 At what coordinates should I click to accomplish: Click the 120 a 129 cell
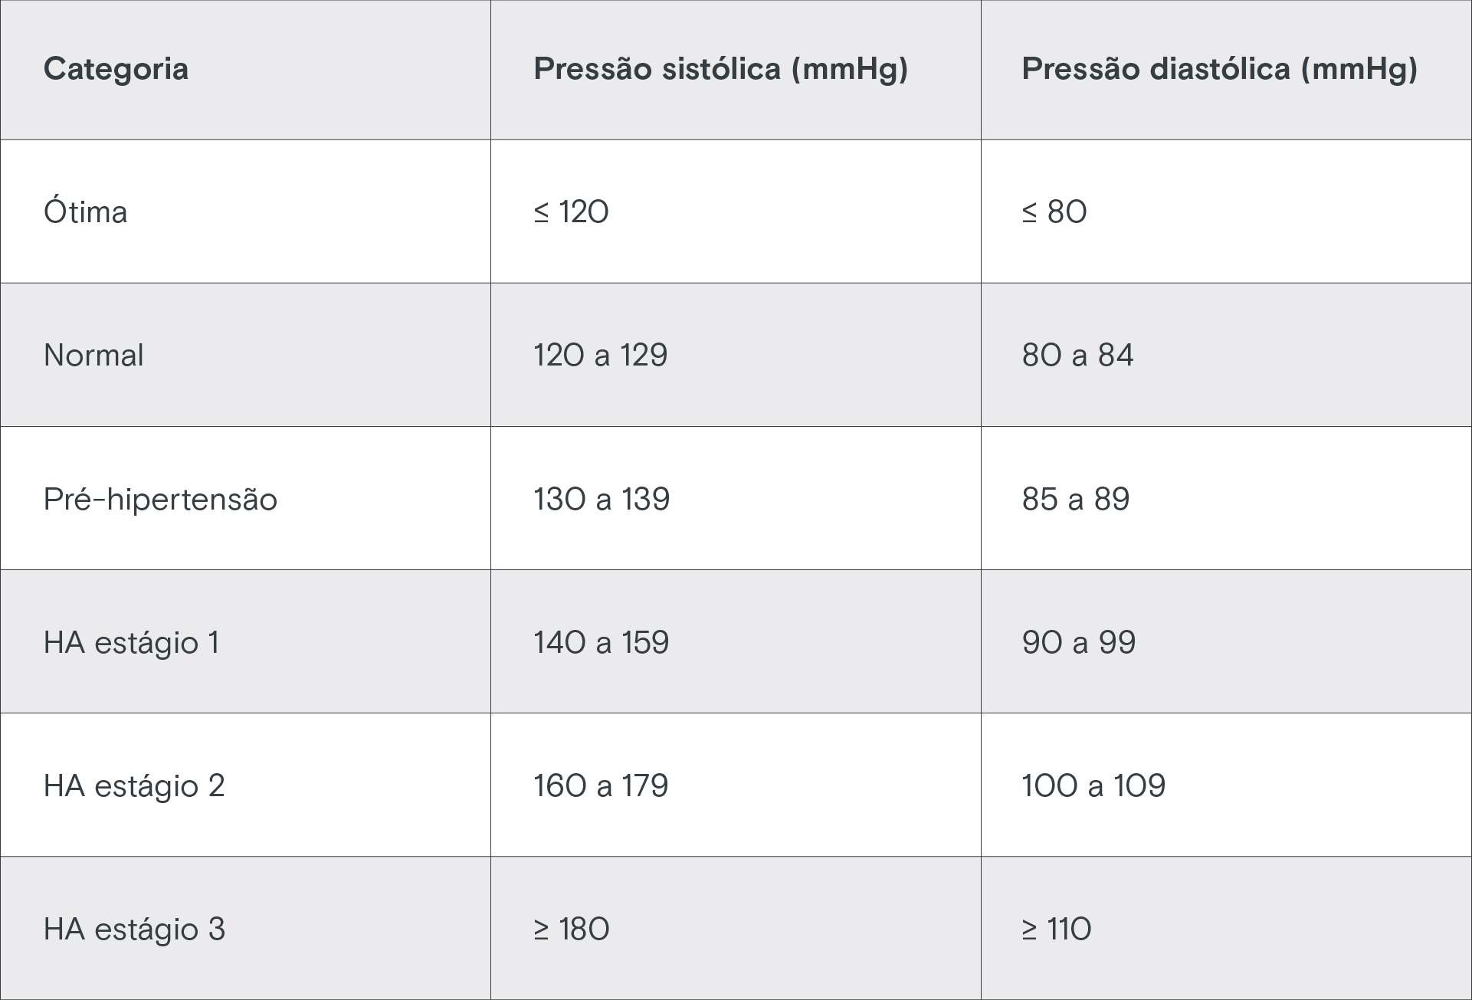click(600, 355)
